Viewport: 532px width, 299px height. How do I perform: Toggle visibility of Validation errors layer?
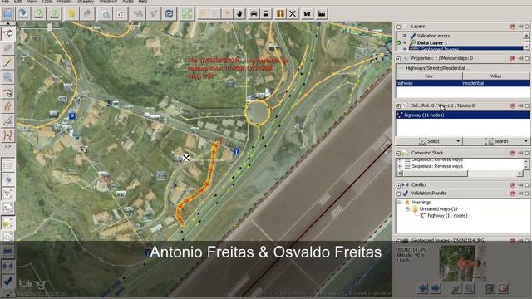pyautogui.click(x=405, y=36)
